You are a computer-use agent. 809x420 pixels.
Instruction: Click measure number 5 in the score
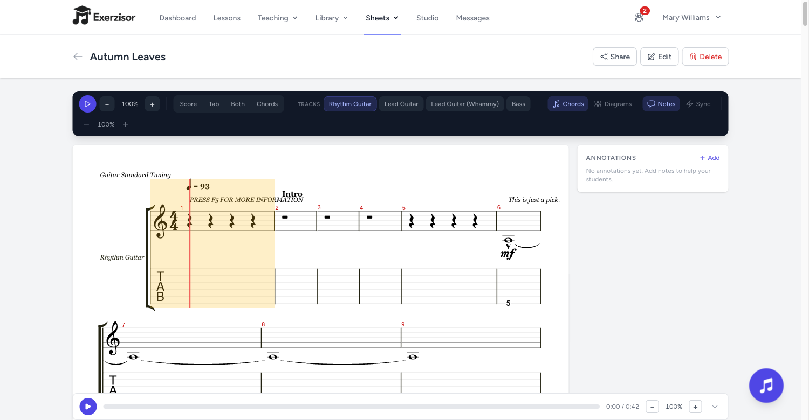pyautogui.click(x=403, y=208)
